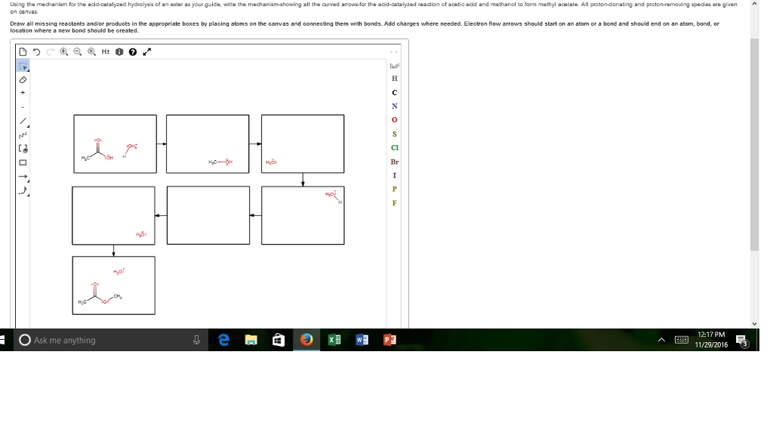Viewport: 773px width, 435px height.
Task: Open Windows Store from taskbar
Action: pyautogui.click(x=279, y=340)
